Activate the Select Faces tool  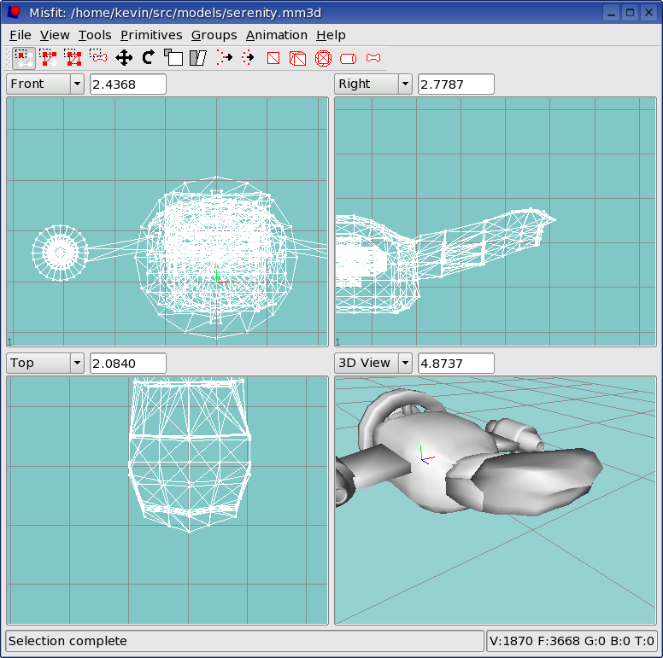point(49,58)
